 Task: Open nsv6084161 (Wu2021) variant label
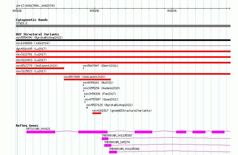(98, 82)
